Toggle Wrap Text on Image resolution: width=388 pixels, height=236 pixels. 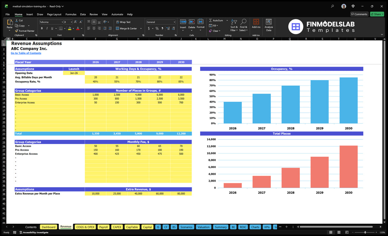coord(123,22)
